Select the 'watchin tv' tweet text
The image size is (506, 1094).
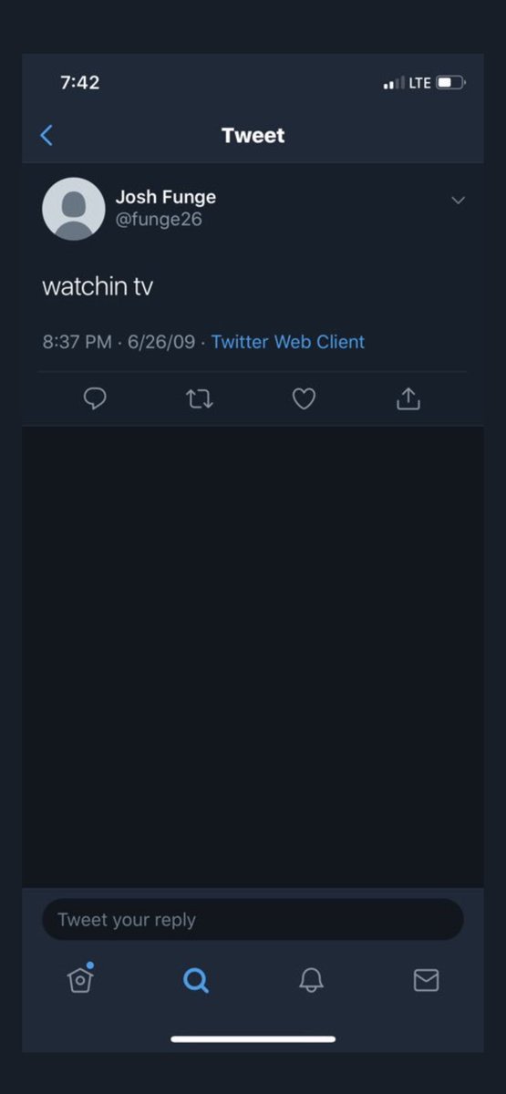98,286
